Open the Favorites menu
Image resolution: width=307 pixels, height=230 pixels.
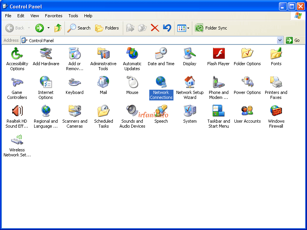click(53, 16)
